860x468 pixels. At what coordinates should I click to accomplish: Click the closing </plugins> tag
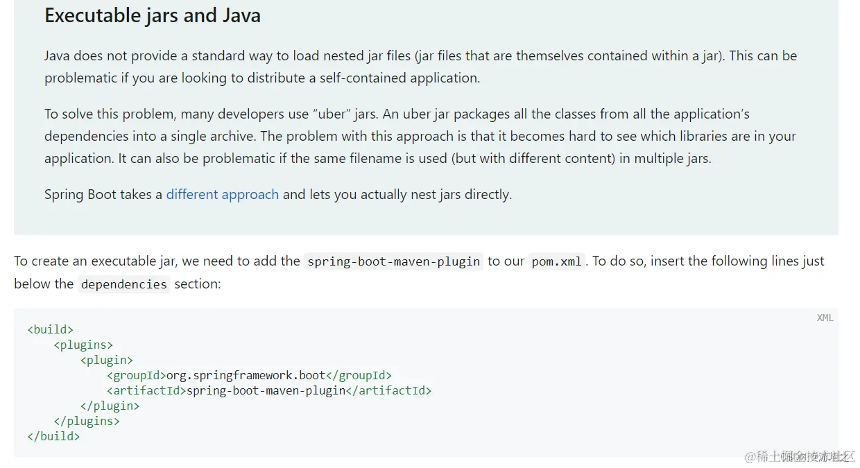coord(87,421)
